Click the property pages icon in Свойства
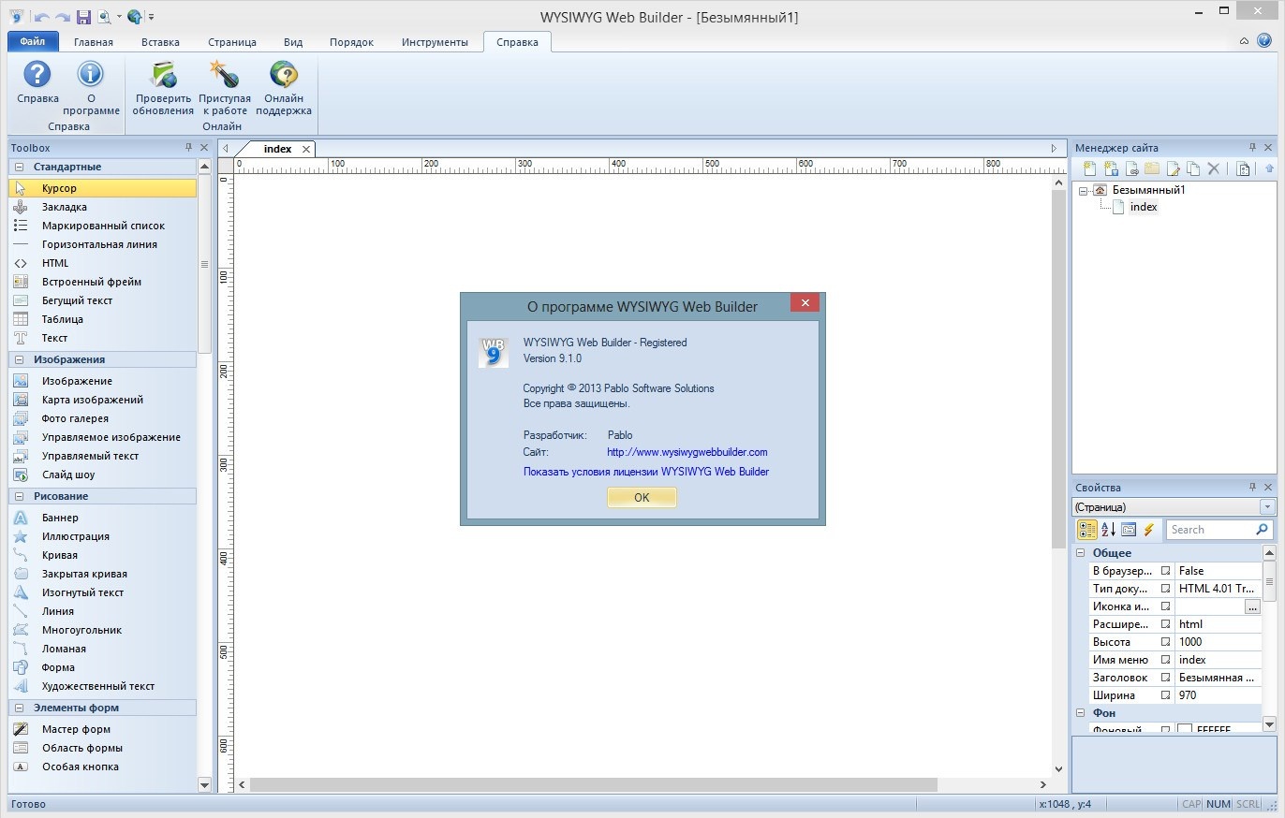The image size is (1285, 818). pos(1129,530)
